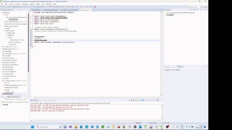The width and height of the screenshot is (232, 130).
Task: Click the @ManagedBean annotation line
Action: (40, 36)
